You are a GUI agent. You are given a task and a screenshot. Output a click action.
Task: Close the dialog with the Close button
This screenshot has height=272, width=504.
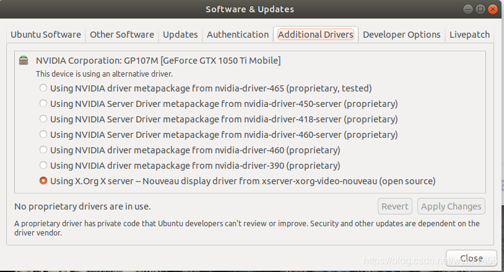tap(471, 258)
